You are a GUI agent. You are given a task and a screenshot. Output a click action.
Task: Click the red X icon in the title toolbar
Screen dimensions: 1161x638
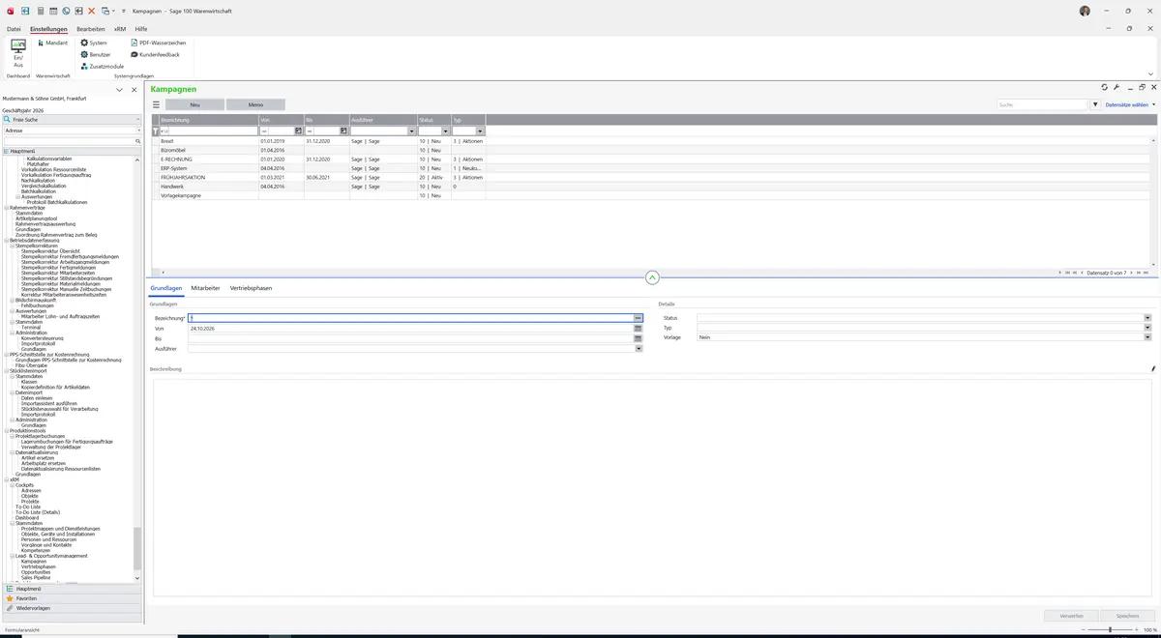(91, 11)
